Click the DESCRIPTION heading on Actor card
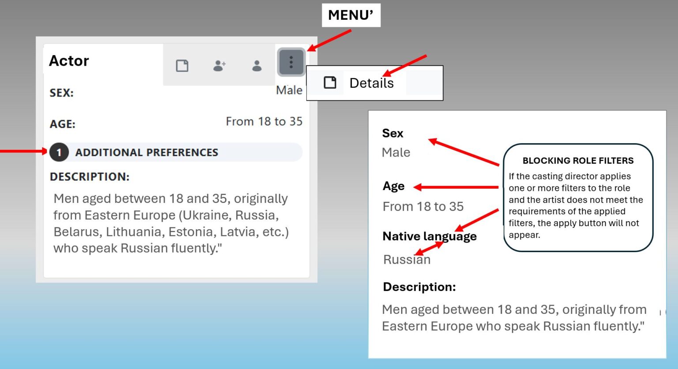 [x=90, y=177]
